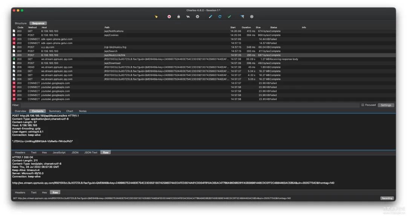Click the document icon of /api/Notifications row

pos(14,31)
